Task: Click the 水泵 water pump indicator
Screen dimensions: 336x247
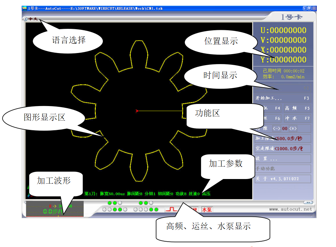Action: click(207, 210)
